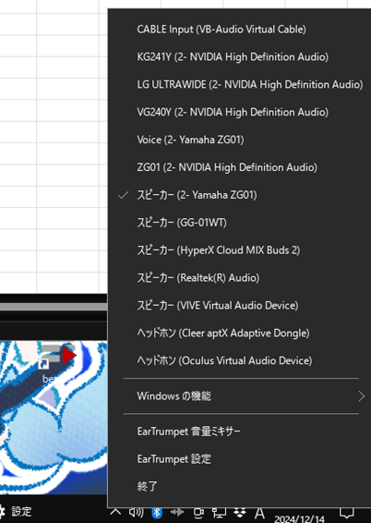Open the network connection tray icon

pyautogui.click(x=219, y=513)
